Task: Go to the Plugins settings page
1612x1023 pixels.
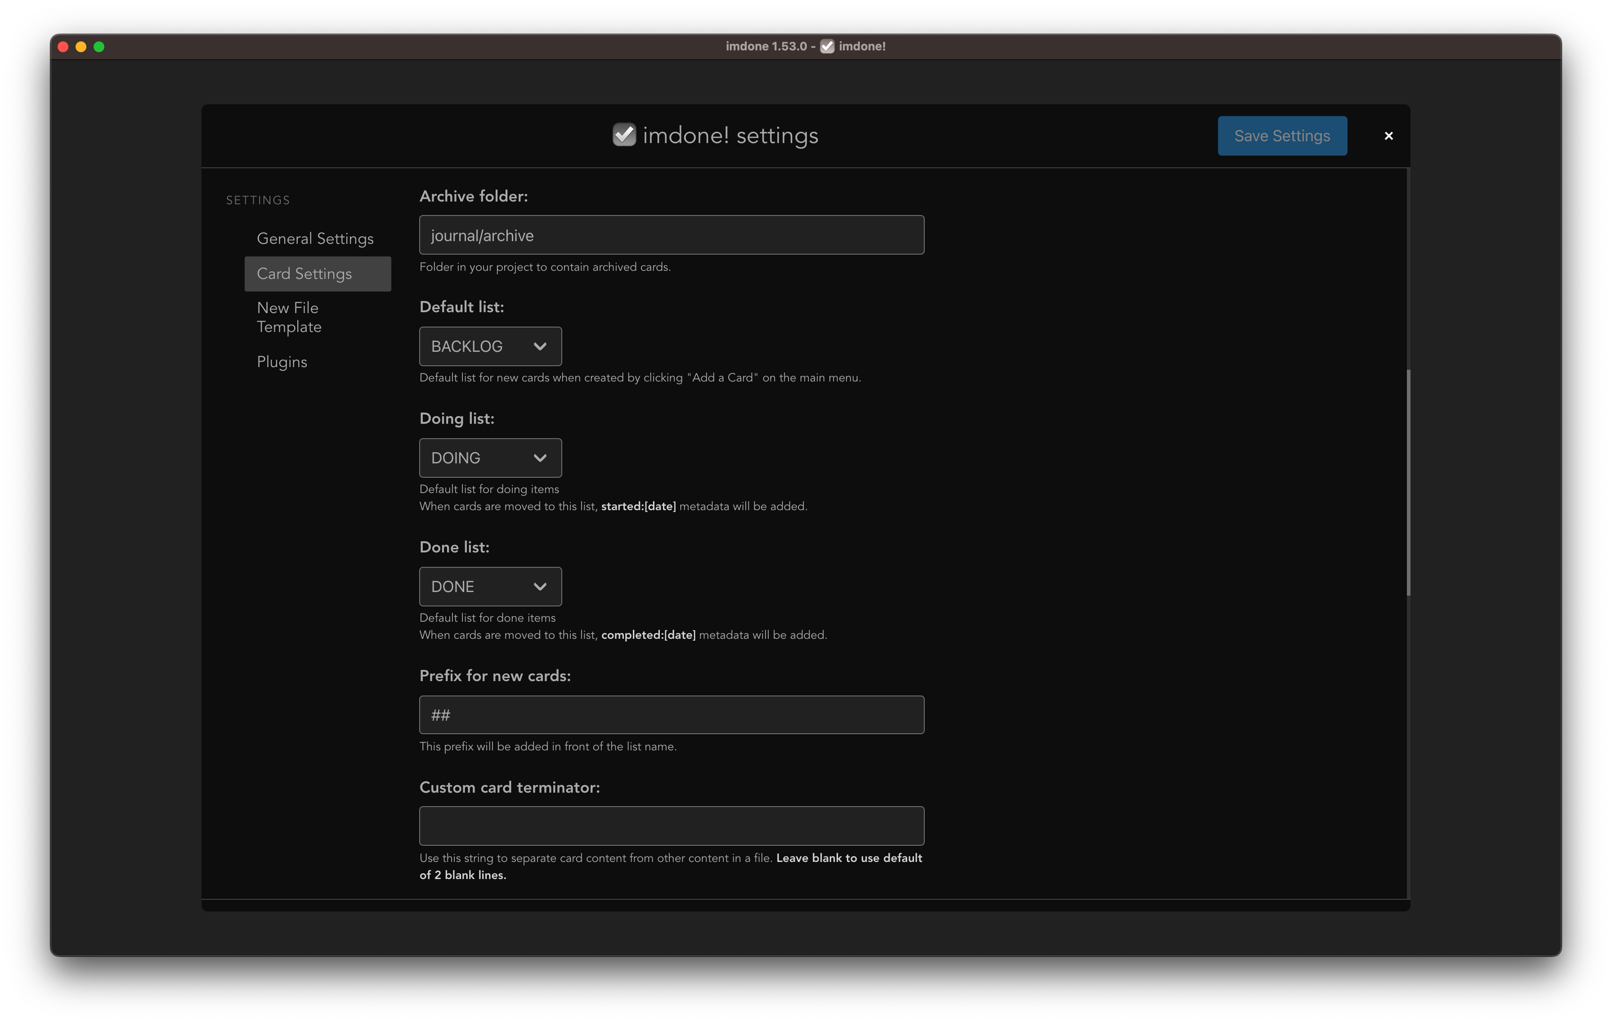Action: pyautogui.click(x=282, y=362)
